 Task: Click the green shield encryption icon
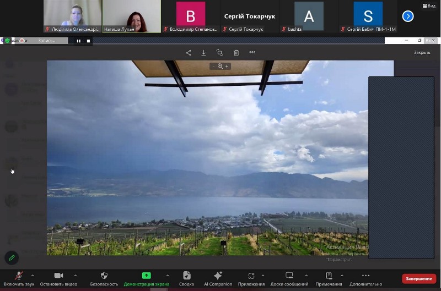(x=7, y=41)
